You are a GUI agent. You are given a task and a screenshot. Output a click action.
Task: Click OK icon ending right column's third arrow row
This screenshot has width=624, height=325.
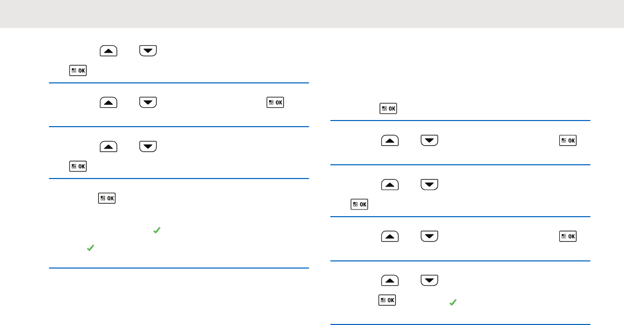tap(568, 237)
